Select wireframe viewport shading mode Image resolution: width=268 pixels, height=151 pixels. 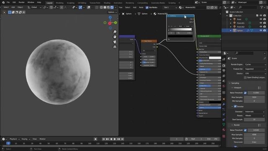101,8
